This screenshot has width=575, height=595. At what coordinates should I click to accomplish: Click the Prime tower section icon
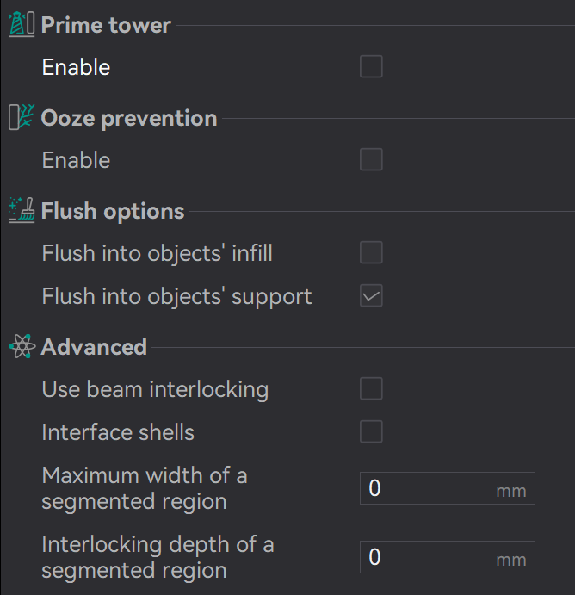pyautogui.click(x=21, y=25)
